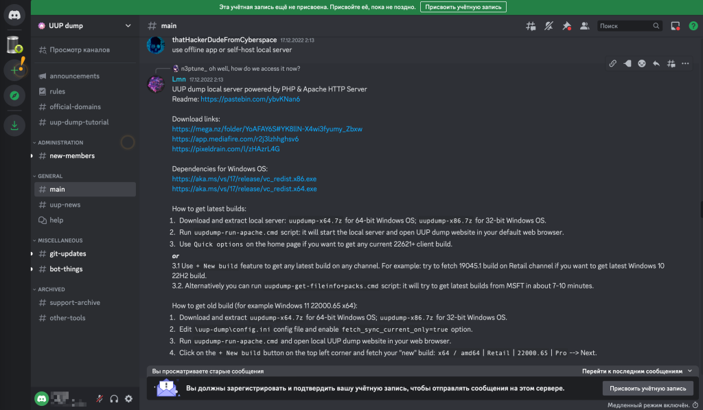Open the uup-news channel
This screenshot has height=410, width=703.
(x=84, y=205)
